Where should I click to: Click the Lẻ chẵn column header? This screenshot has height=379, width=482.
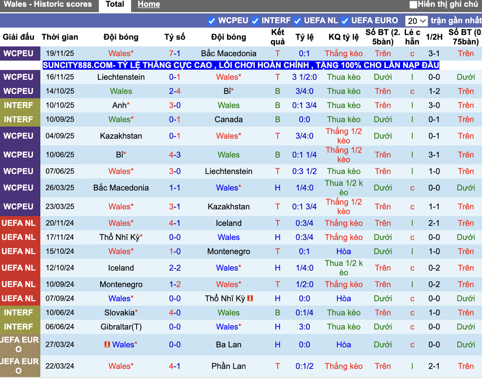point(412,37)
